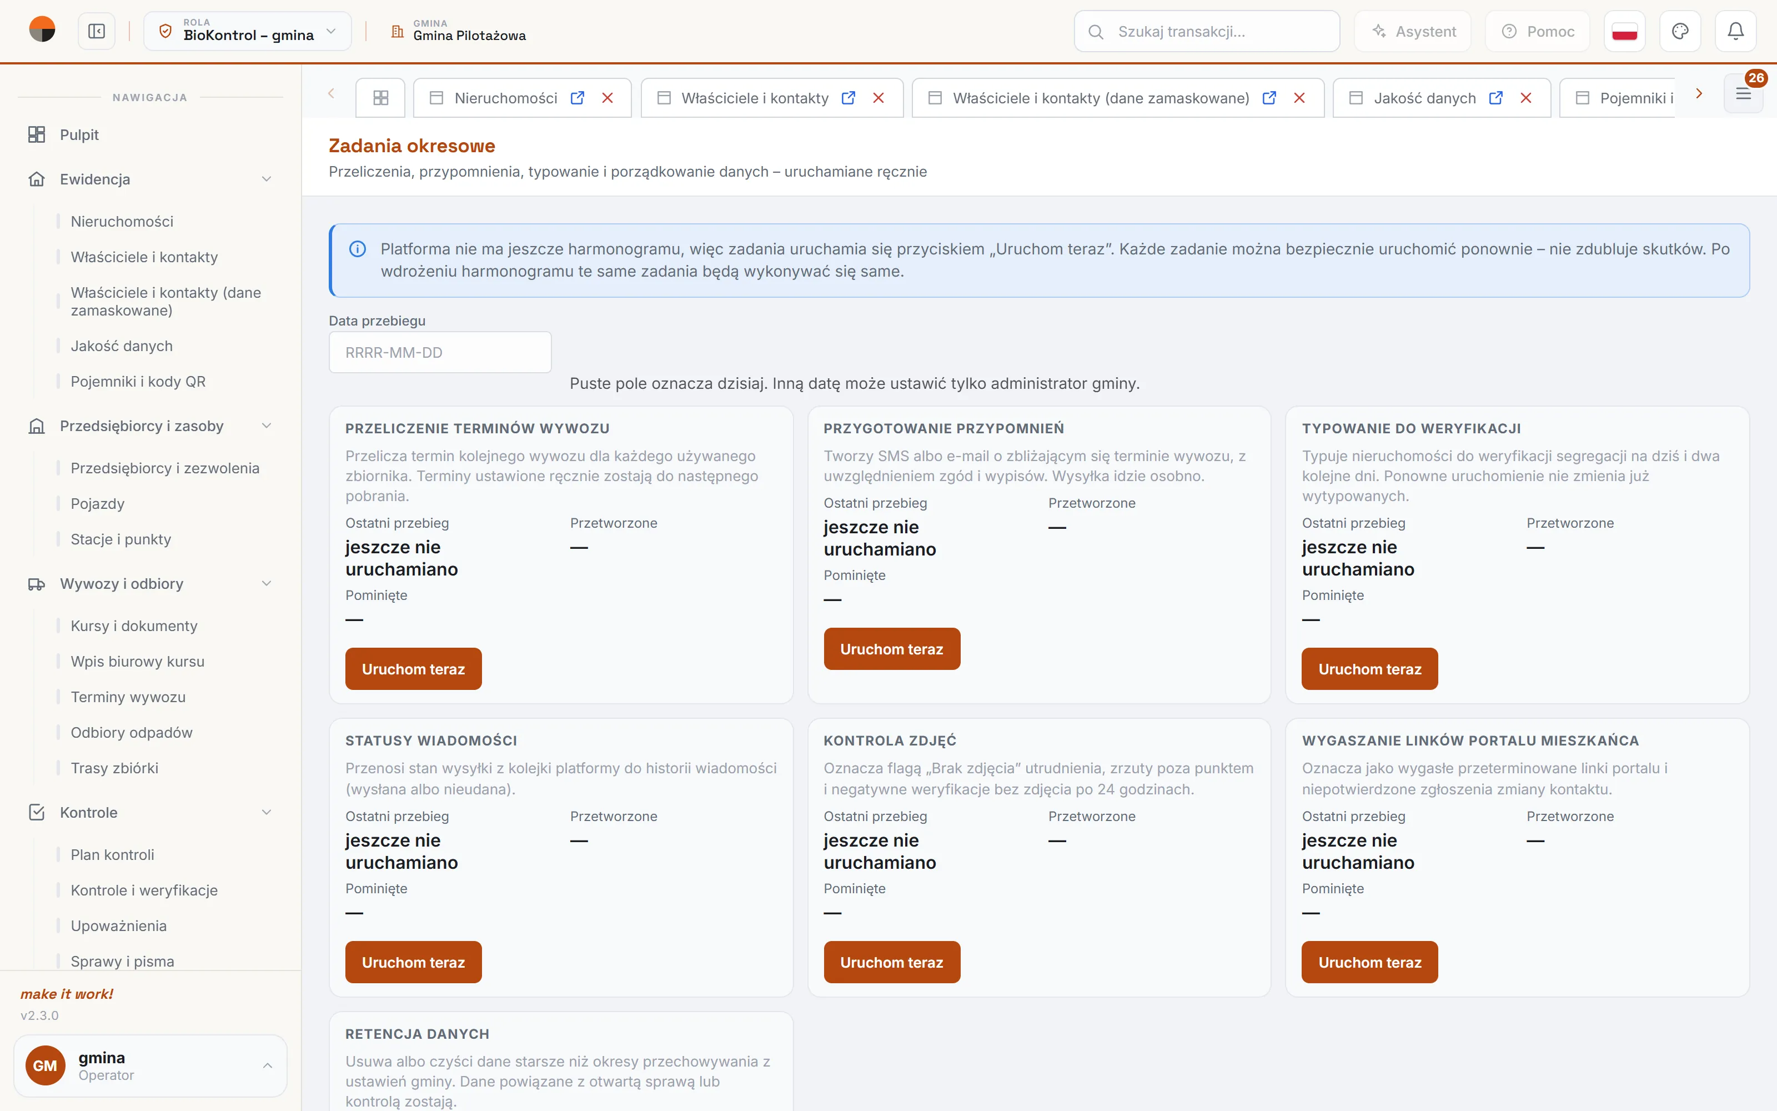Collapse the sidebar with the panel toggle icon
This screenshot has width=1777, height=1111.
tap(96, 32)
